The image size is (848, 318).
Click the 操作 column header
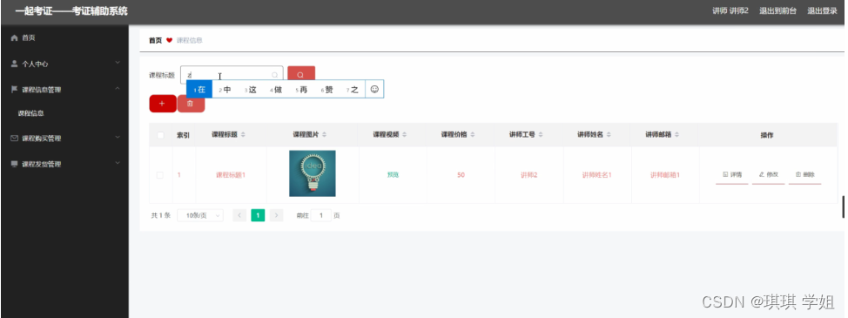coord(767,135)
